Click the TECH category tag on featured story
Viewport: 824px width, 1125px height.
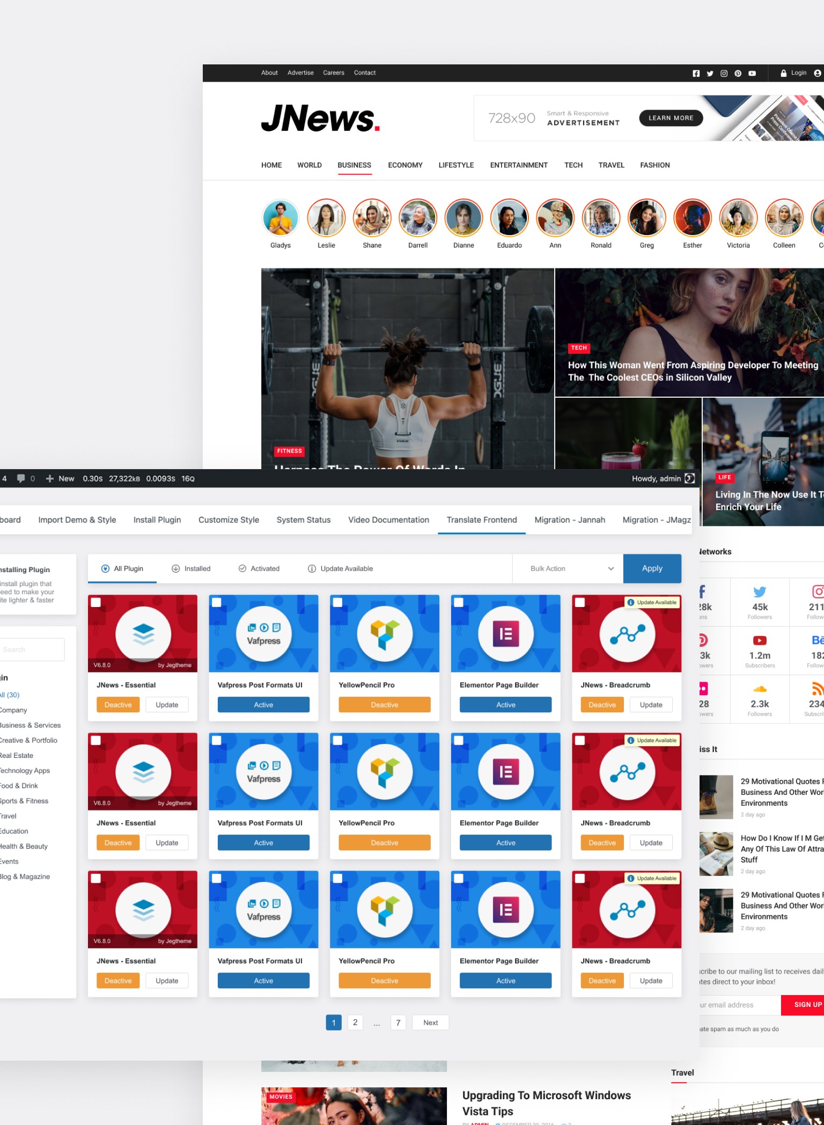pyautogui.click(x=579, y=348)
